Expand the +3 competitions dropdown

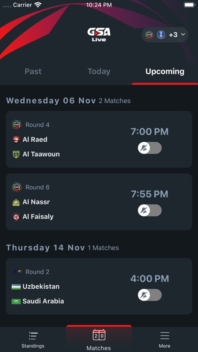tap(165, 35)
